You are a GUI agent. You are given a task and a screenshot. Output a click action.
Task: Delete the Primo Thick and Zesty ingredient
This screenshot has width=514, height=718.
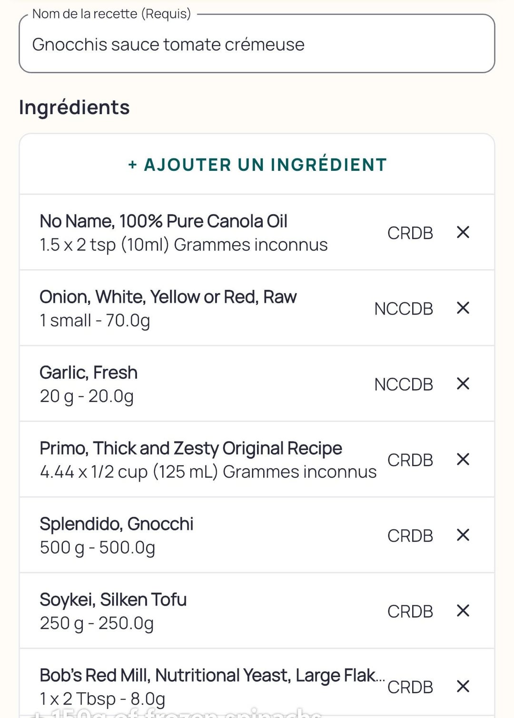(x=463, y=459)
